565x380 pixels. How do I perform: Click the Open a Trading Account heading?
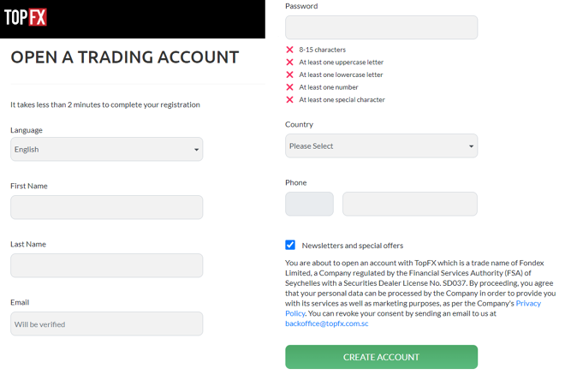click(125, 57)
